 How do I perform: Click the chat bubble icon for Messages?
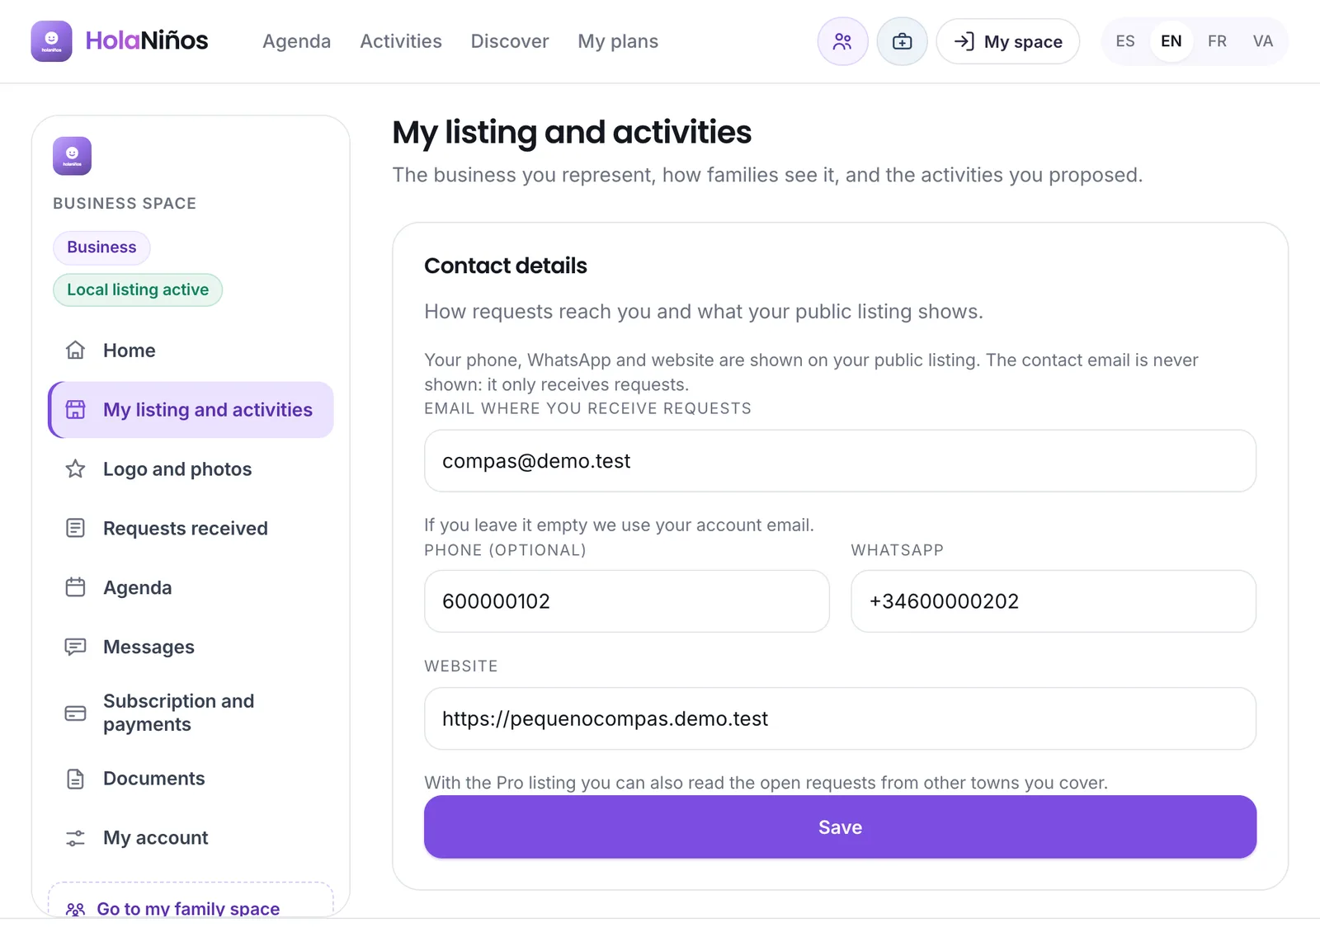tap(75, 647)
